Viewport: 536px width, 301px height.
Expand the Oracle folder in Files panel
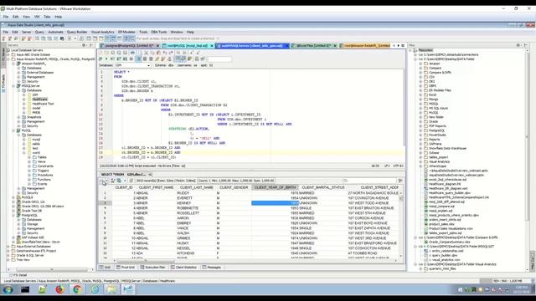tap(420, 121)
